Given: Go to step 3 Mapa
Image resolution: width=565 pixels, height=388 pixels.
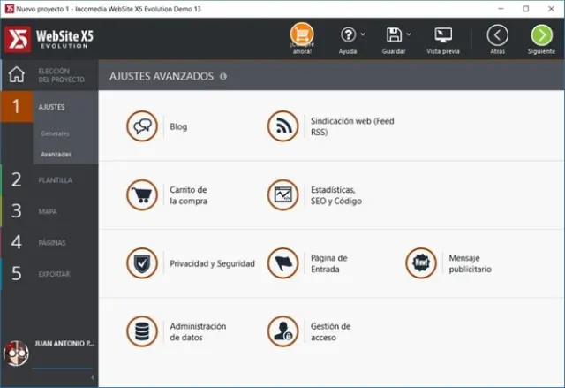Looking at the screenshot, I should (x=49, y=210).
